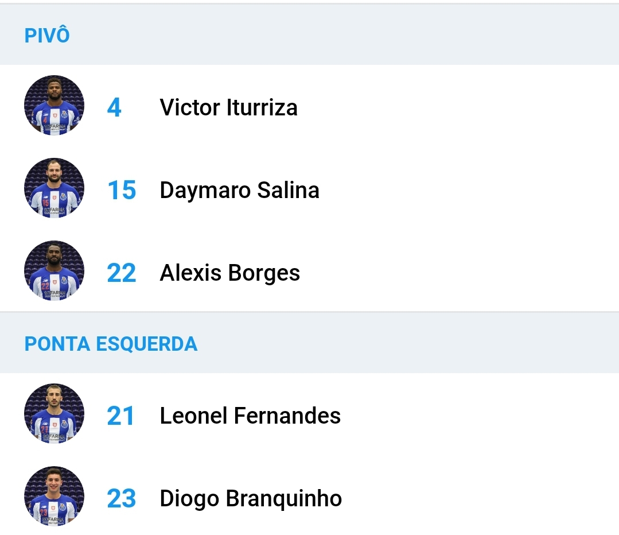The image size is (619, 535).
Task: Click jersey number 15
Action: (122, 190)
